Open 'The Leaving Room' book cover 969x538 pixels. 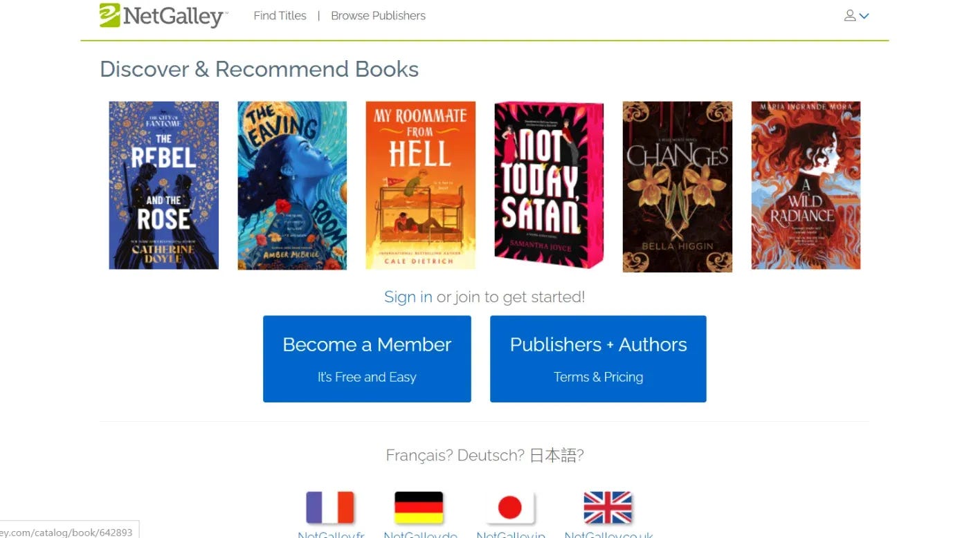click(x=292, y=185)
